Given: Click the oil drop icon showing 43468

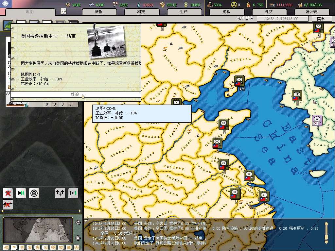Looking at the screenshot, I should pos(139,5).
